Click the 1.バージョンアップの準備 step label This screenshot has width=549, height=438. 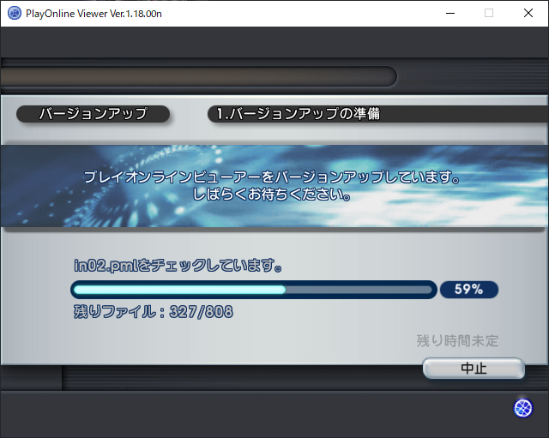click(299, 114)
